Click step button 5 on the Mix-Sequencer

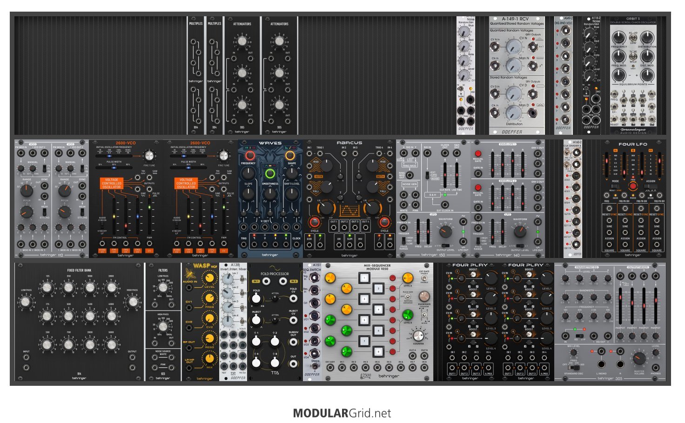click(363, 320)
